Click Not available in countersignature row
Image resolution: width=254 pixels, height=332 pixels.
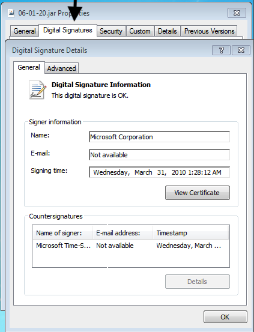tap(115, 246)
